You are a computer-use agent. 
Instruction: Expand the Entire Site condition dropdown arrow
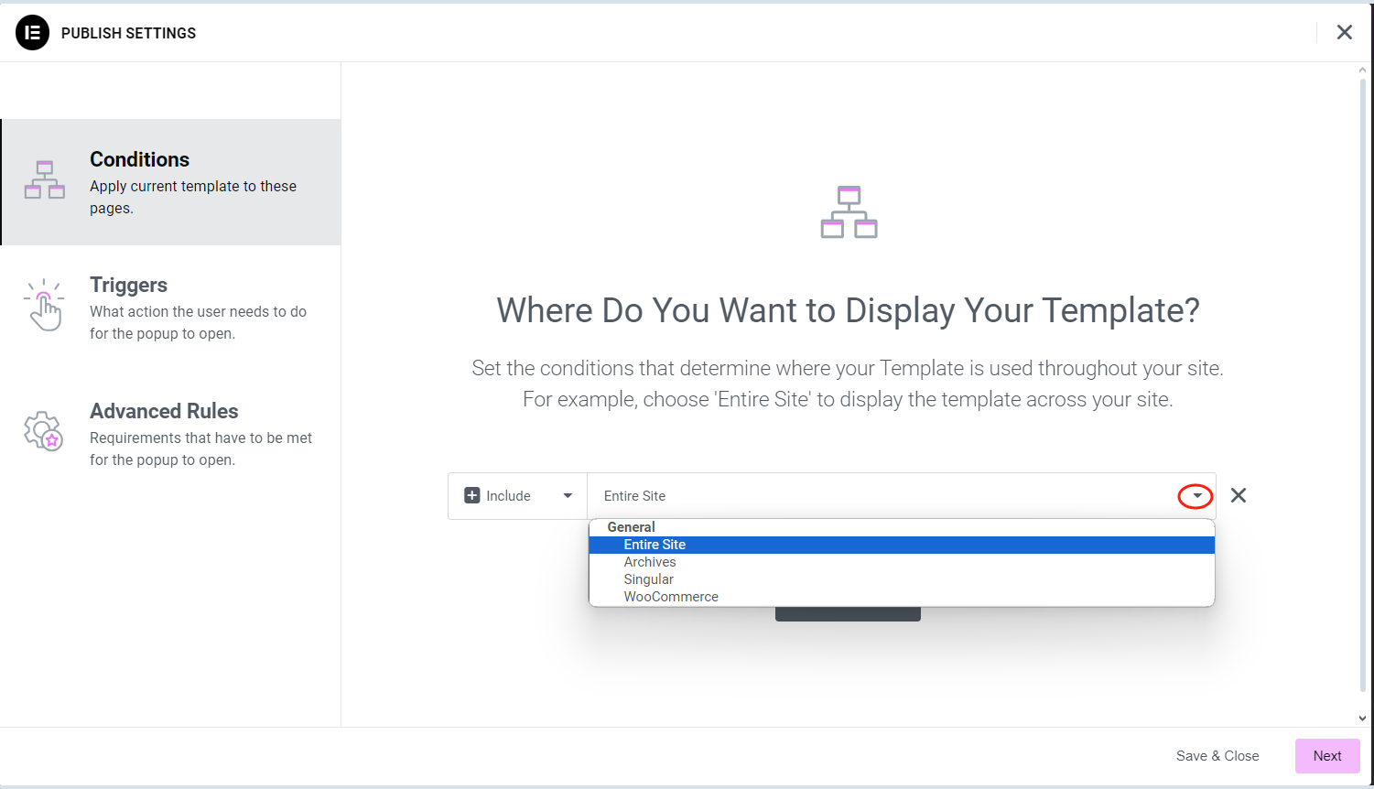[x=1195, y=496]
